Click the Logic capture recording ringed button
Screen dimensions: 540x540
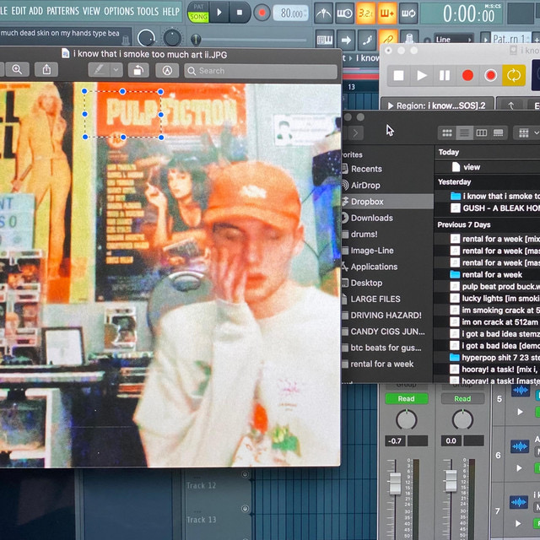coord(491,75)
